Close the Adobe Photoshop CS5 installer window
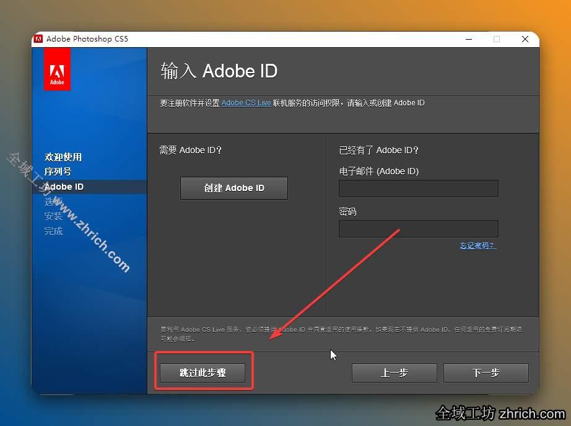The width and height of the screenshot is (571, 426). pos(525,39)
